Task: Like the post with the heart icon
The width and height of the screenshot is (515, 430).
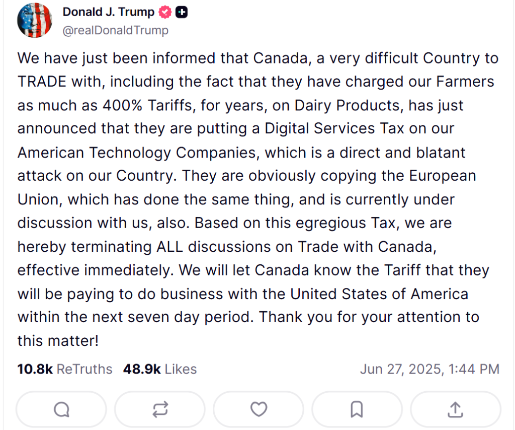Action: click(259, 410)
